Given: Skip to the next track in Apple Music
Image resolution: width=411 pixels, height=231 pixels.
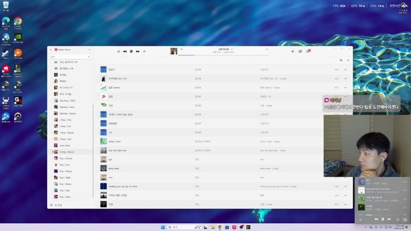Looking at the screenshot, I should coord(138,51).
